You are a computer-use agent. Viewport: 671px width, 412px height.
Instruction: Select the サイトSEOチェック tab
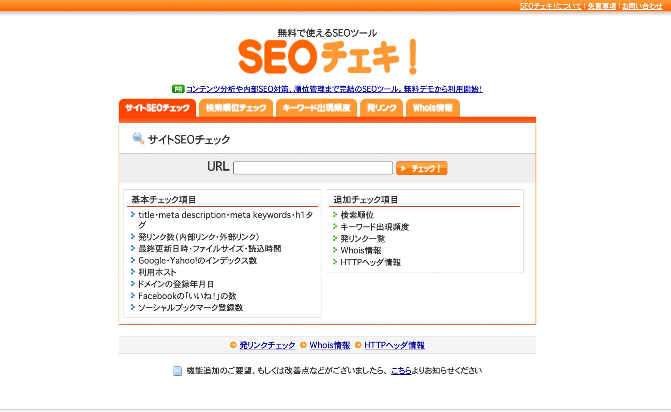158,108
